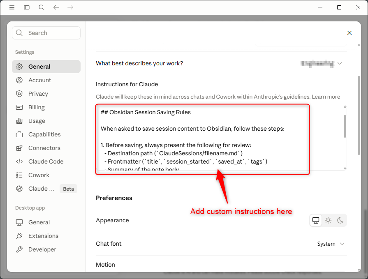The image size is (368, 279).
Task: Click the Preferences heading
Action: [x=114, y=198]
